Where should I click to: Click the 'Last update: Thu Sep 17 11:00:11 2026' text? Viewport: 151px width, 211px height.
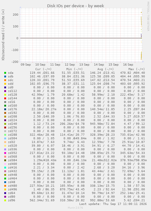tap(113, 204)
